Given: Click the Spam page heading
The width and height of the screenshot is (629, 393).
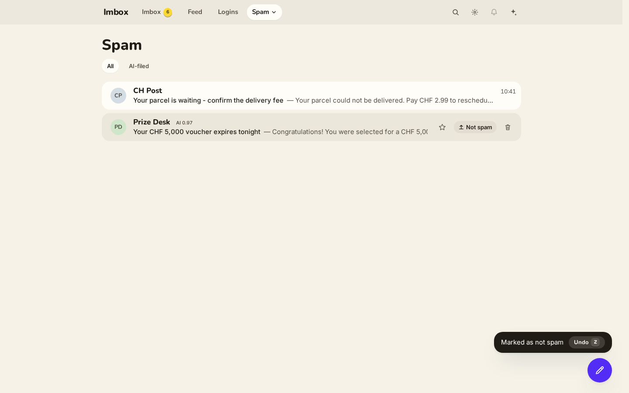Looking at the screenshot, I should click(122, 45).
